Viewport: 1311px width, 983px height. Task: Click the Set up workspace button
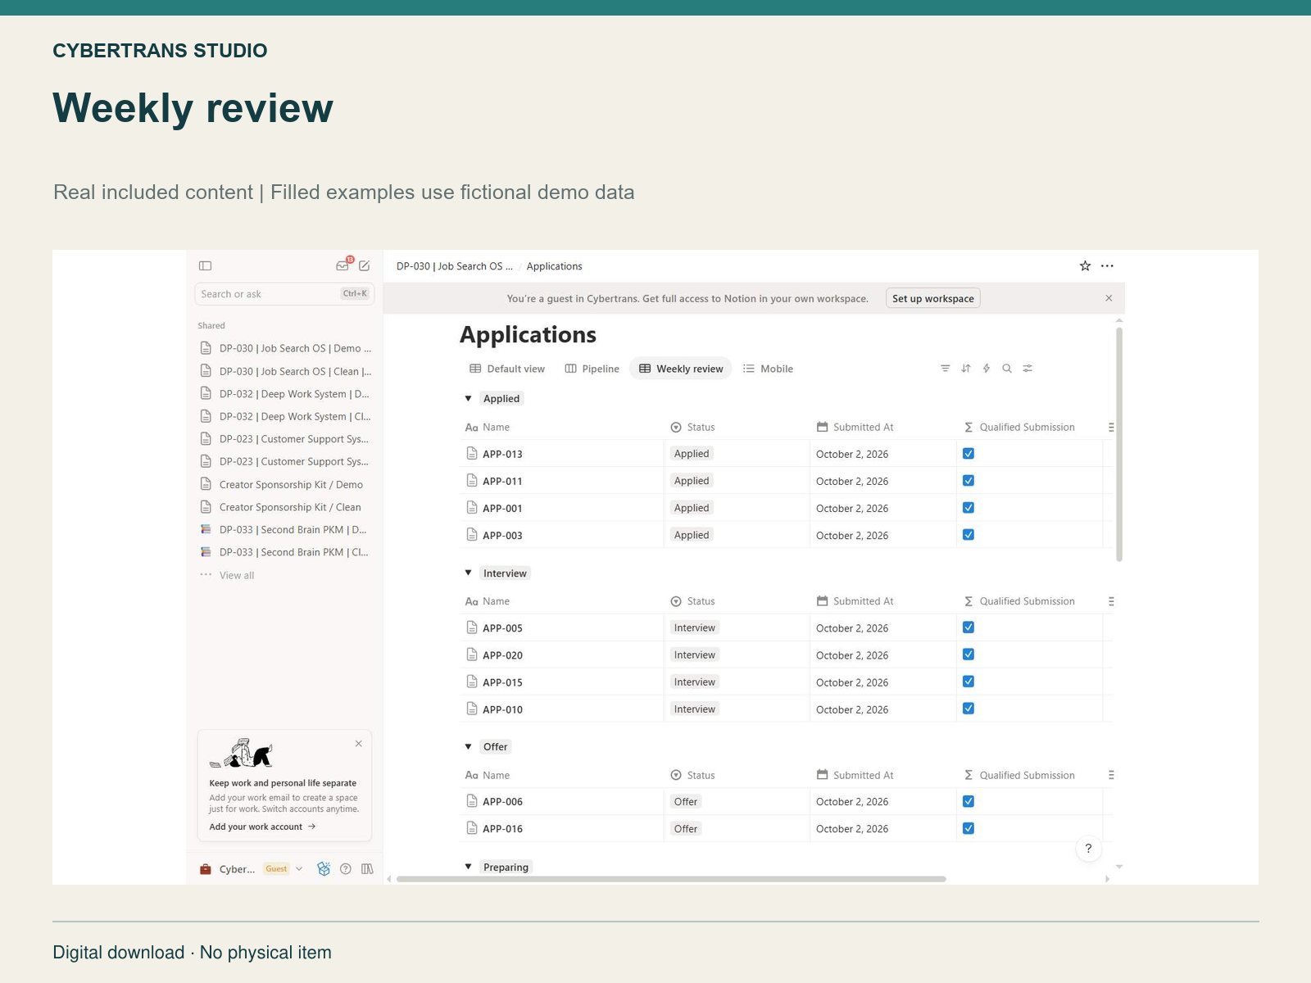click(x=933, y=298)
